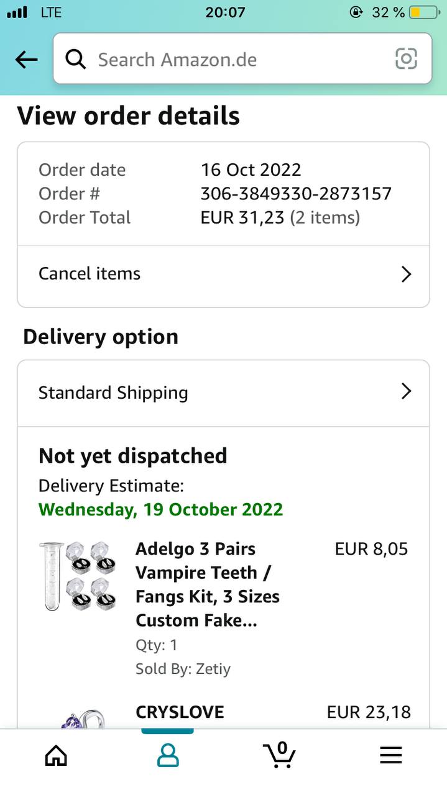Open the Cancel items option
Screen dimensions: 447x795
(90, 274)
